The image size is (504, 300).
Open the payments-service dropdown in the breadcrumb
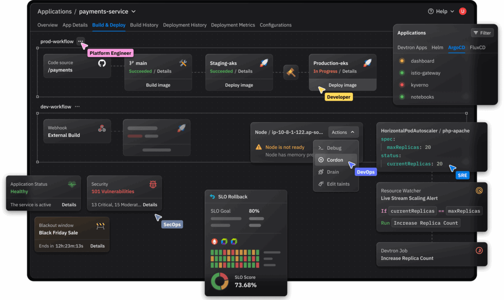click(x=133, y=11)
